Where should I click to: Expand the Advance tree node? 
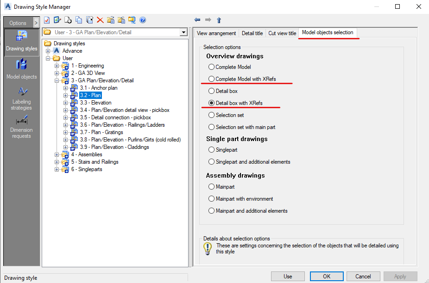(x=48, y=51)
